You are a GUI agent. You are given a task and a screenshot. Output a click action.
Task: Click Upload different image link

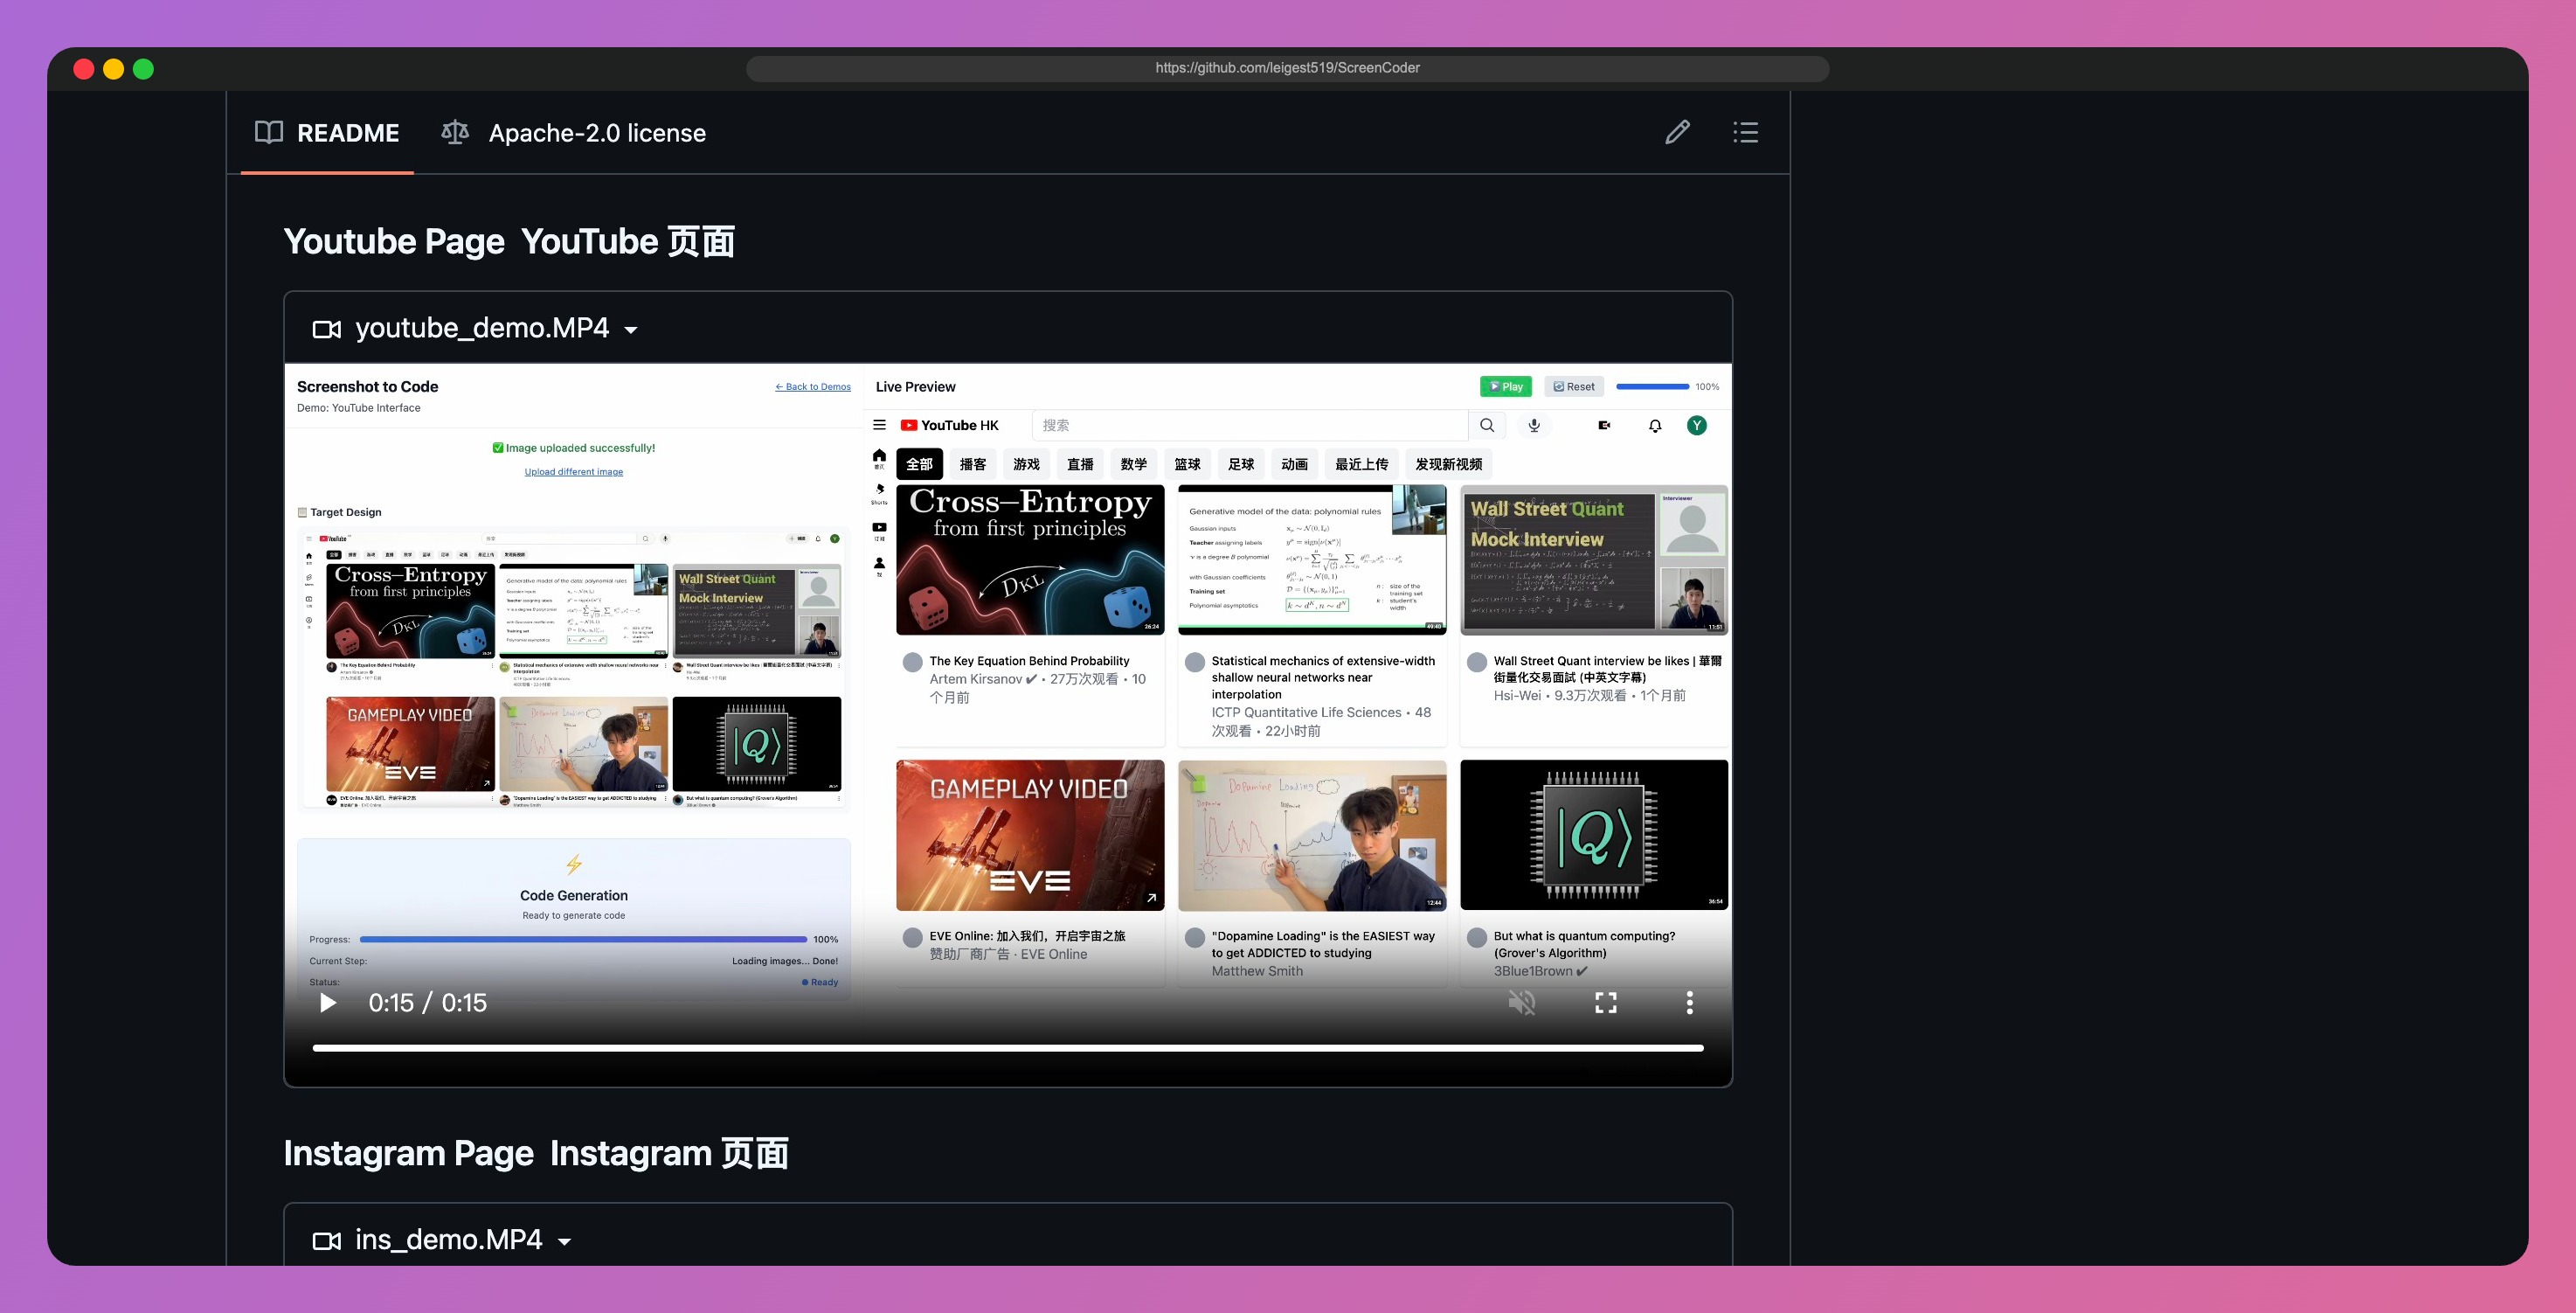click(x=574, y=471)
